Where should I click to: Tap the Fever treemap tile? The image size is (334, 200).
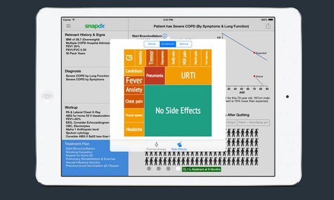(134, 80)
